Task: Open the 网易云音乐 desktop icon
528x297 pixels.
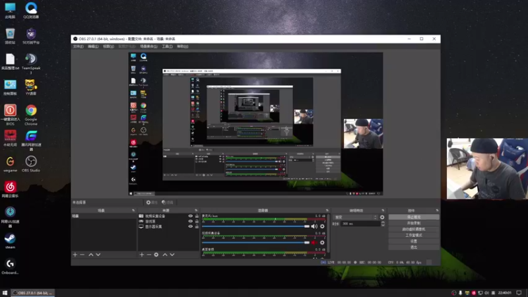Action: pos(10,189)
